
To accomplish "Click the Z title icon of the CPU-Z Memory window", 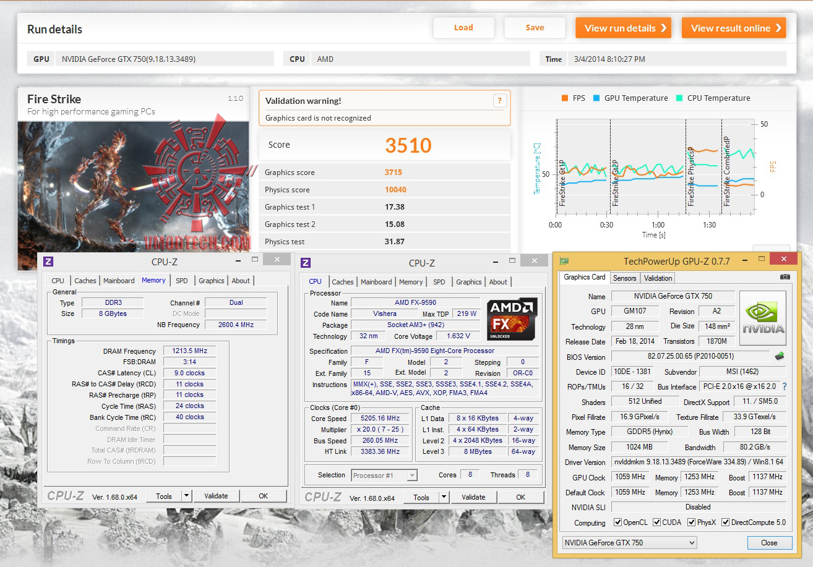I will point(48,262).
